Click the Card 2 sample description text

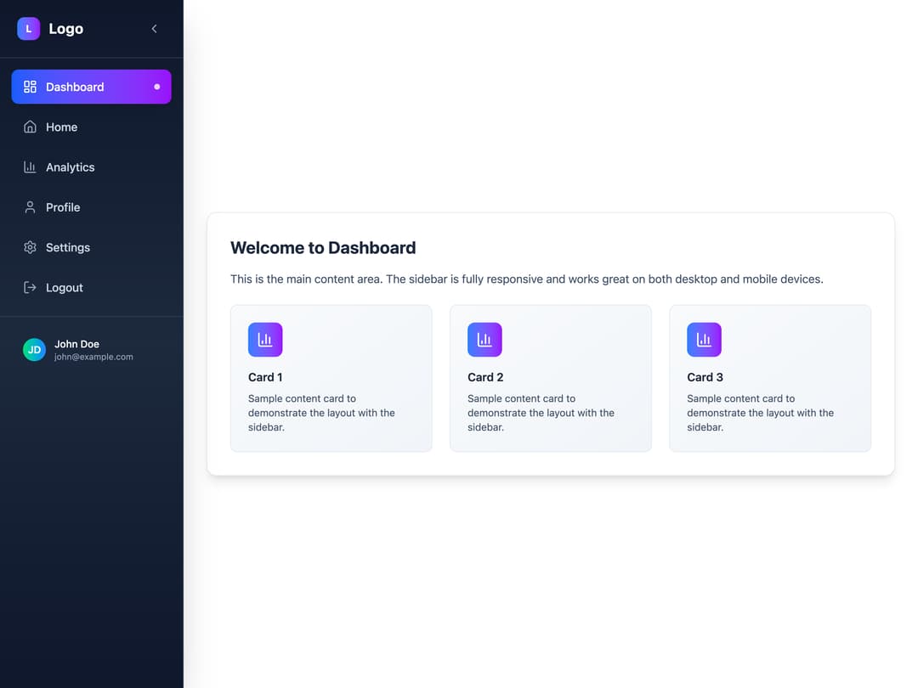coord(541,413)
